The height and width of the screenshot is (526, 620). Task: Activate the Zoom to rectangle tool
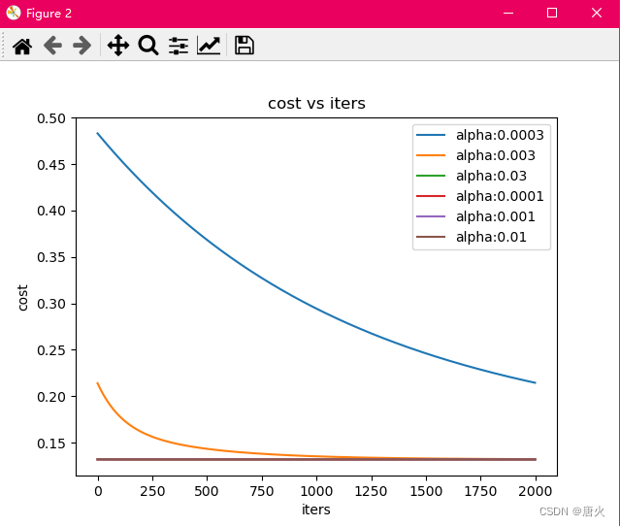(148, 45)
